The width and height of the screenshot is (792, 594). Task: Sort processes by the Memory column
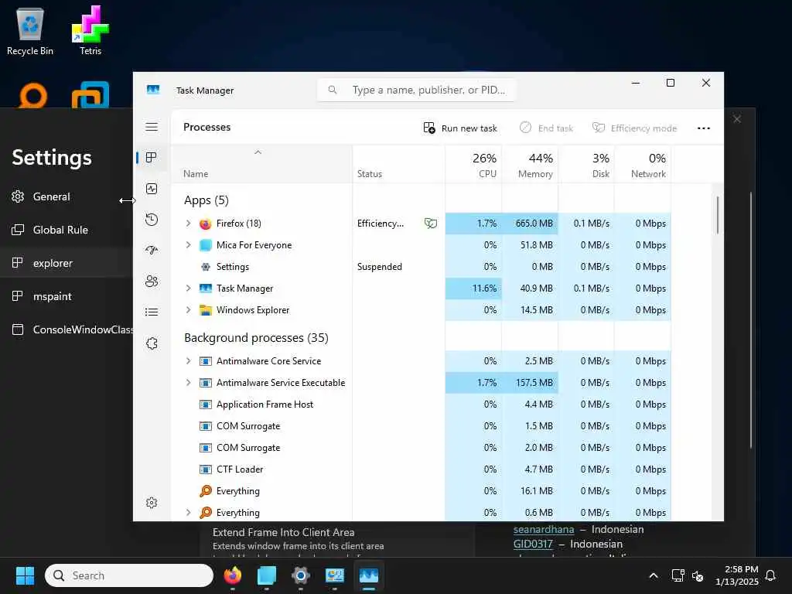coord(530,165)
